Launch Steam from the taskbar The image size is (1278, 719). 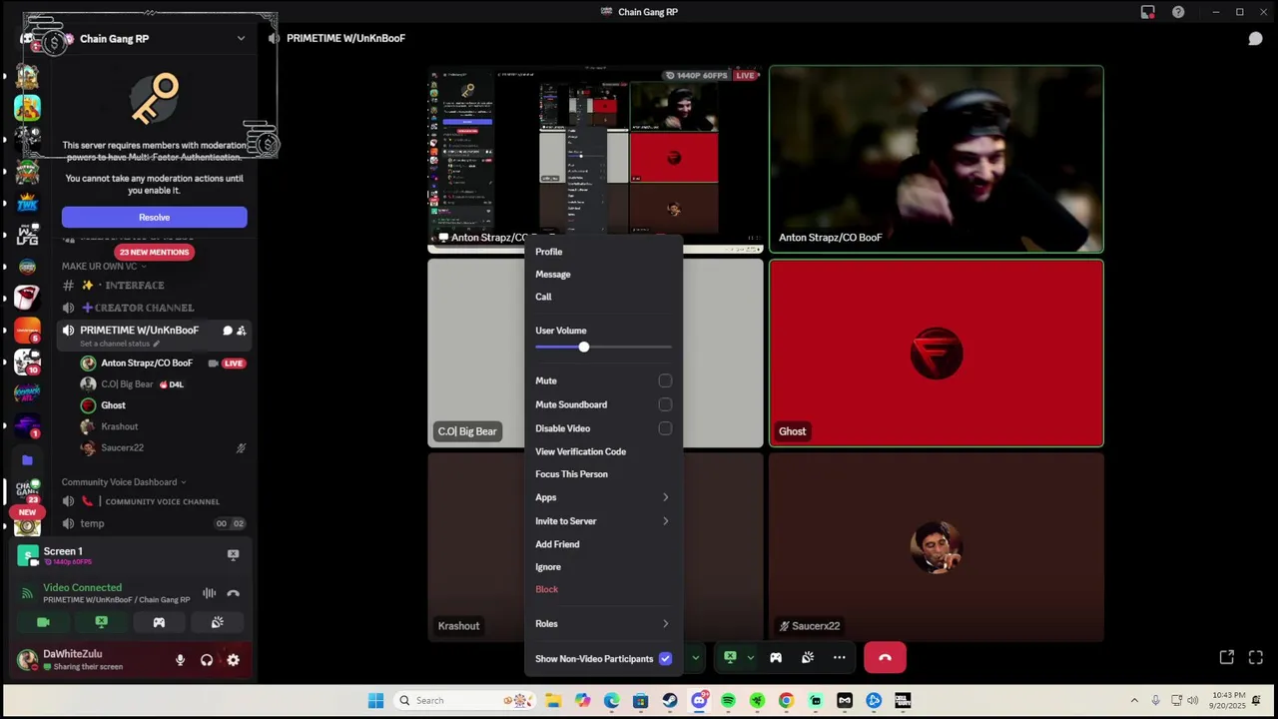[x=669, y=701]
